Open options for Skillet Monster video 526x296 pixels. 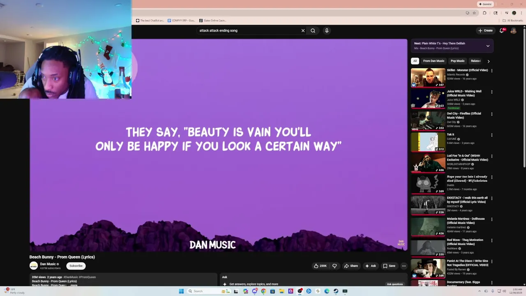pos(491,71)
